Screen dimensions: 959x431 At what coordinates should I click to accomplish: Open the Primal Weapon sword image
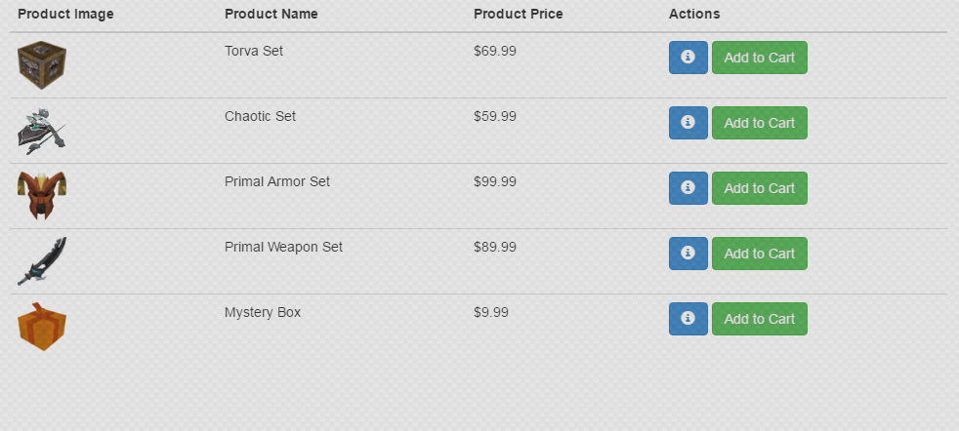[41, 260]
